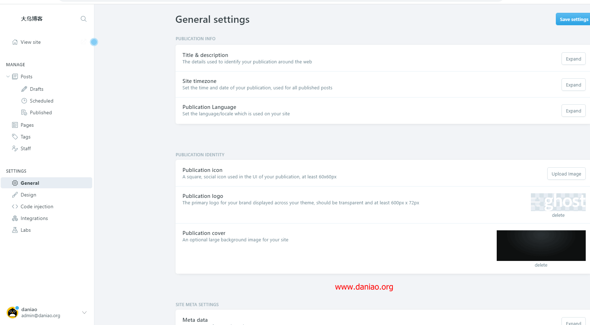This screenshot has height=325, width=590.
Task: Open Code injection brackets icon
Action: [x=15, y=206]
